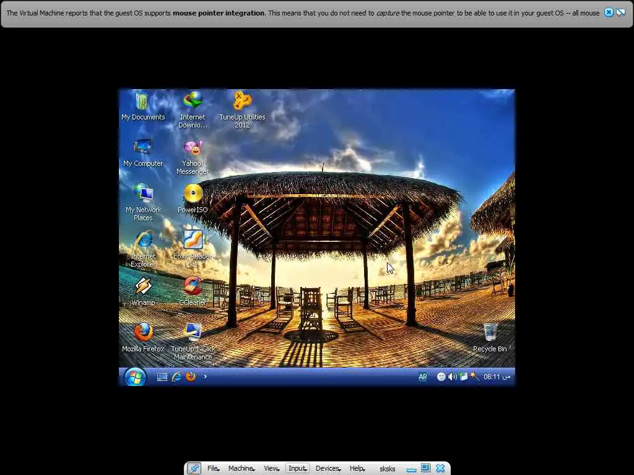The width and height of the screenshot is (634, 475).
Task: Click the Windows Start orb
Action: [134, 377]
